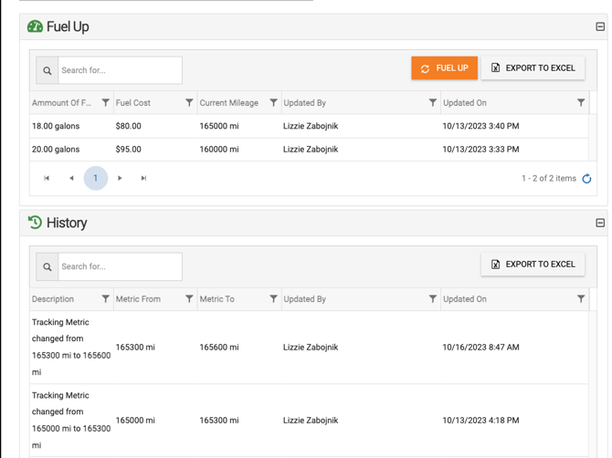Click search icon in Fuel Up grid
The image size is (612, 458).
[47, 70]
